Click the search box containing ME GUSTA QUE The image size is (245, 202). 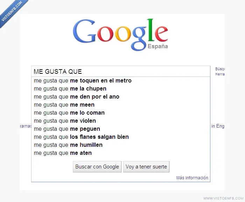(x=120, y=72)
